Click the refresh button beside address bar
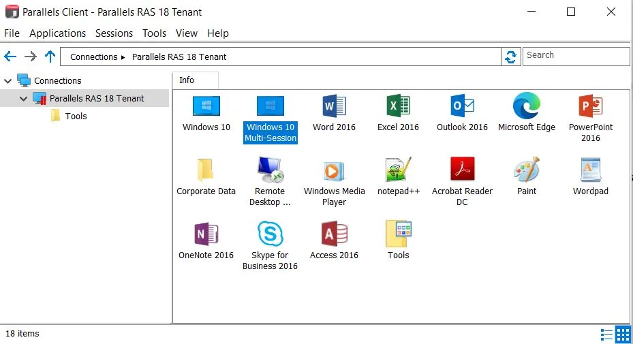Screen dimensions: 633x344 [x=510, y=57]
